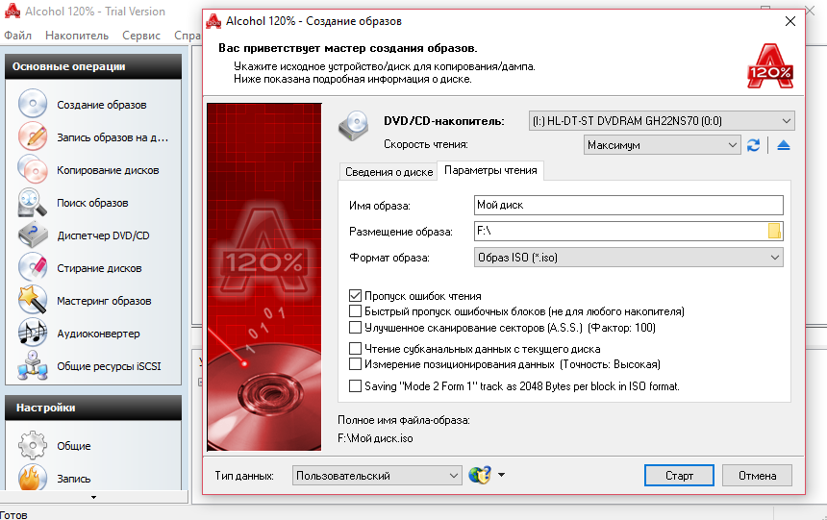Screen dimensions: 827x520
Task: Expand the Формат образа ISO dropdown
Action: point(629,258)
